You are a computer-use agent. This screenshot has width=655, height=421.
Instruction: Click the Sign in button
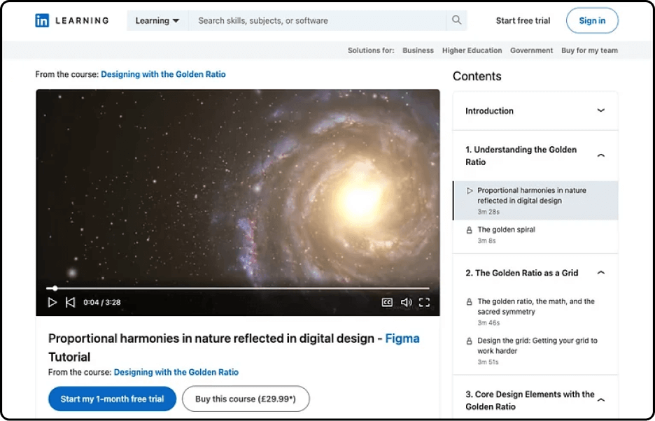pyautogui.click(x=592, y=20)
